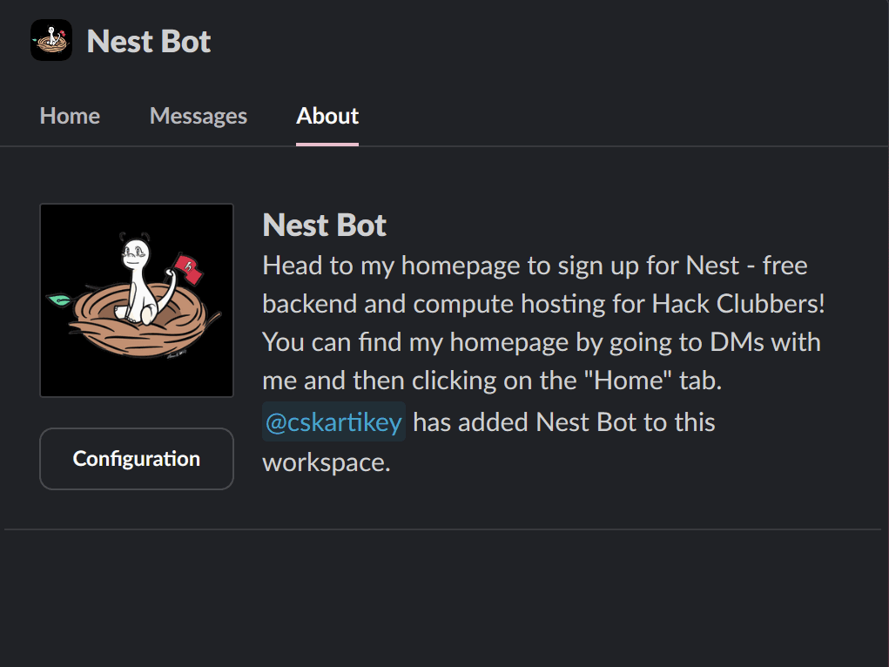Image resolution: width=889 pixels, height=667 pixels.
Task: Open the Configuration button
Action: [137, 458]
